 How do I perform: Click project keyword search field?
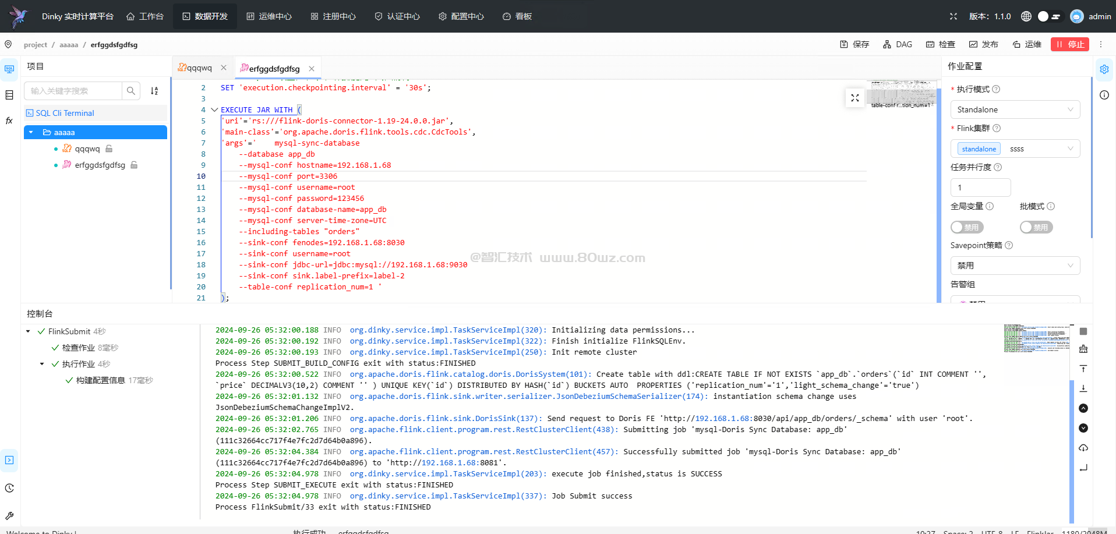[73, 91]
